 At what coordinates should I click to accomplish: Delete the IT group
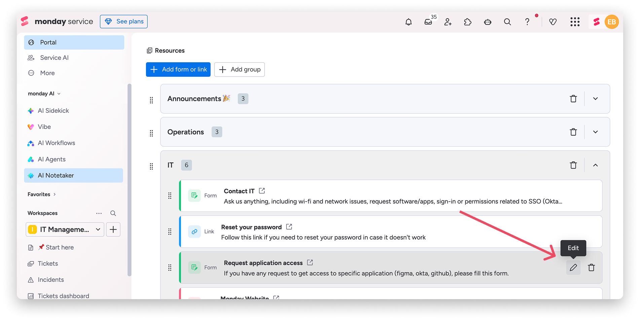pyautogui.click(x=573, y=165)
